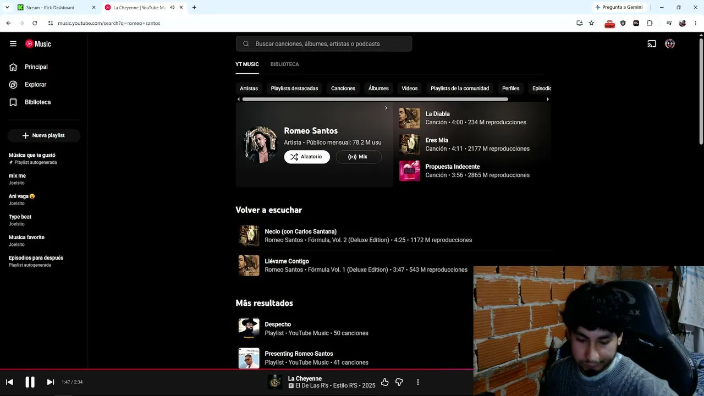Open the YouTube Music account avatar
This screenshot has width=704, height=396.
(x=670, y=44)
